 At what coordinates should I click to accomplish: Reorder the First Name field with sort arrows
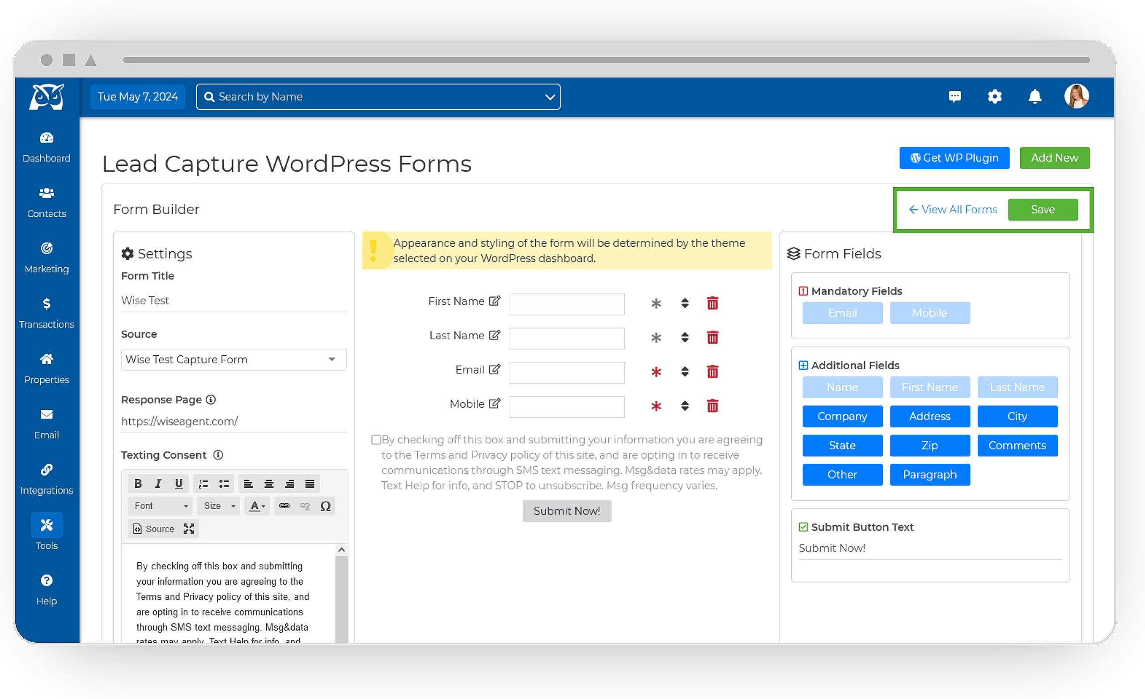(684, 303)
